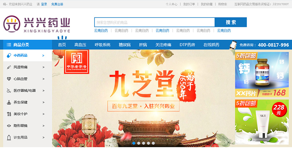Click the 养生保健 meditation icon
Image resolution: width=292 pixels, height=152 pixels.
pos(9,102)
